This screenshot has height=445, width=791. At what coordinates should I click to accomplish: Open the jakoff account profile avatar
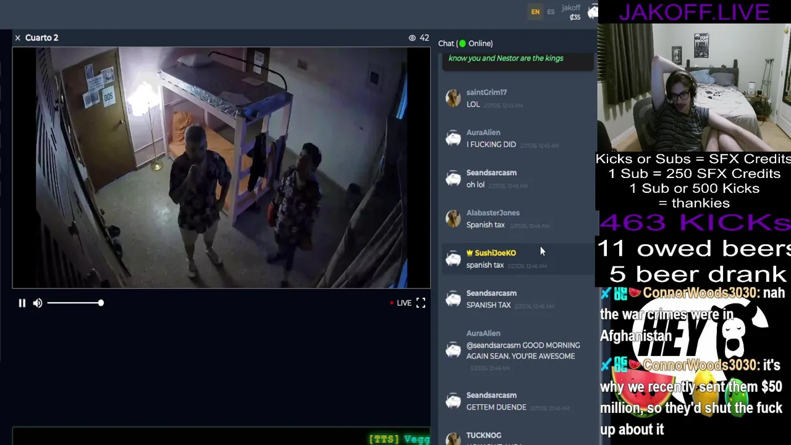pos(593,12)
